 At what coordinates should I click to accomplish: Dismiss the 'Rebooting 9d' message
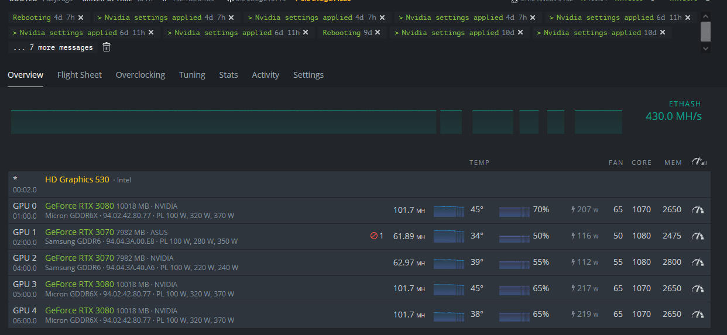coord(378,33)
